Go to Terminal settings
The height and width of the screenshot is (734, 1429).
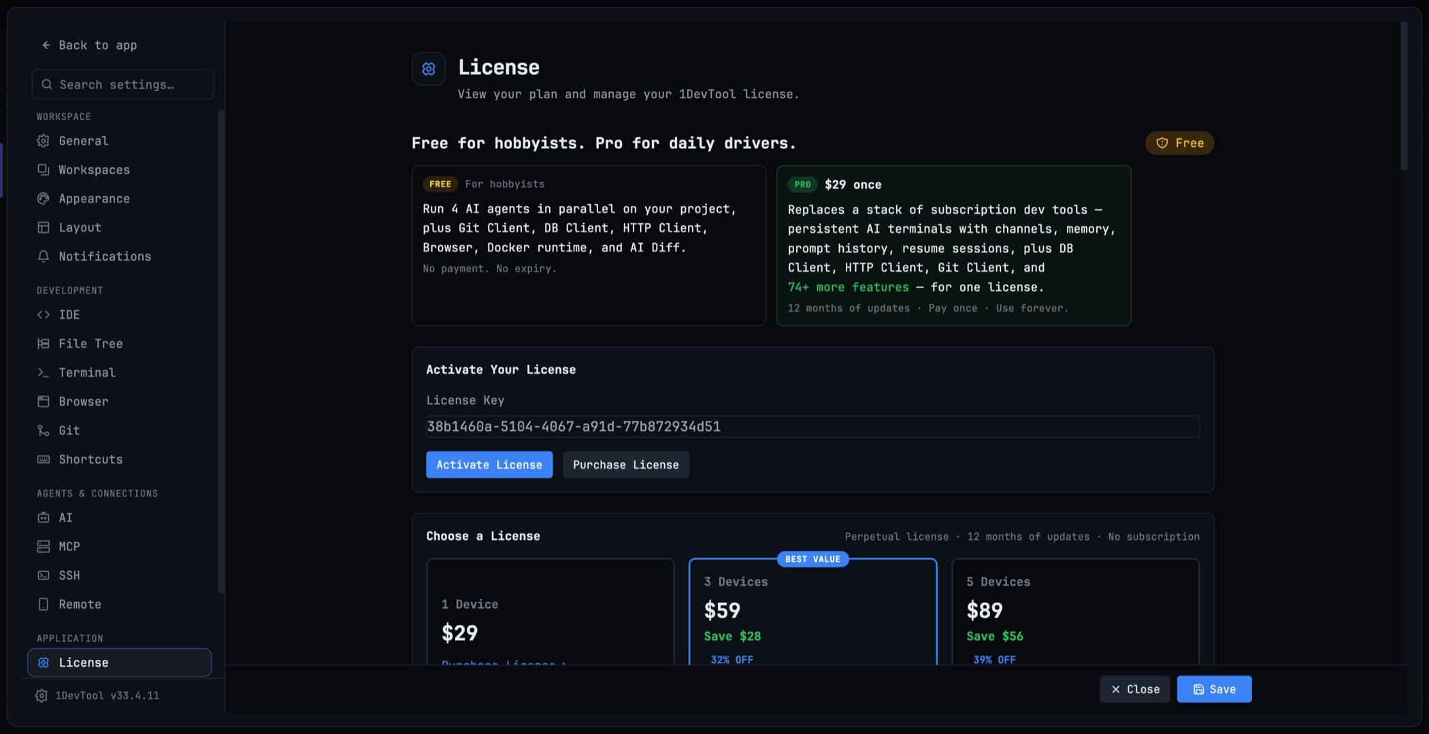[120, 372]
